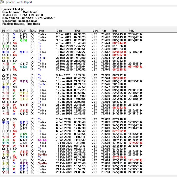Click Mars (12) in the 23 Jan 2020 18:55:45 row

(24, 111)
